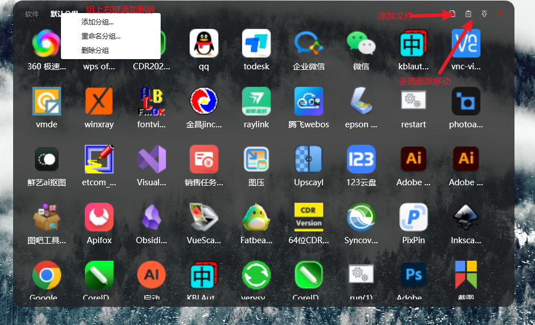Launch the 图压 image compressor icon
The height and width of the screenshot is (325, 535).
pyautogui.click(x=256, y=159)
